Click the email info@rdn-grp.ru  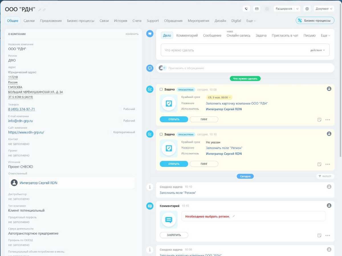coord(21,121)
